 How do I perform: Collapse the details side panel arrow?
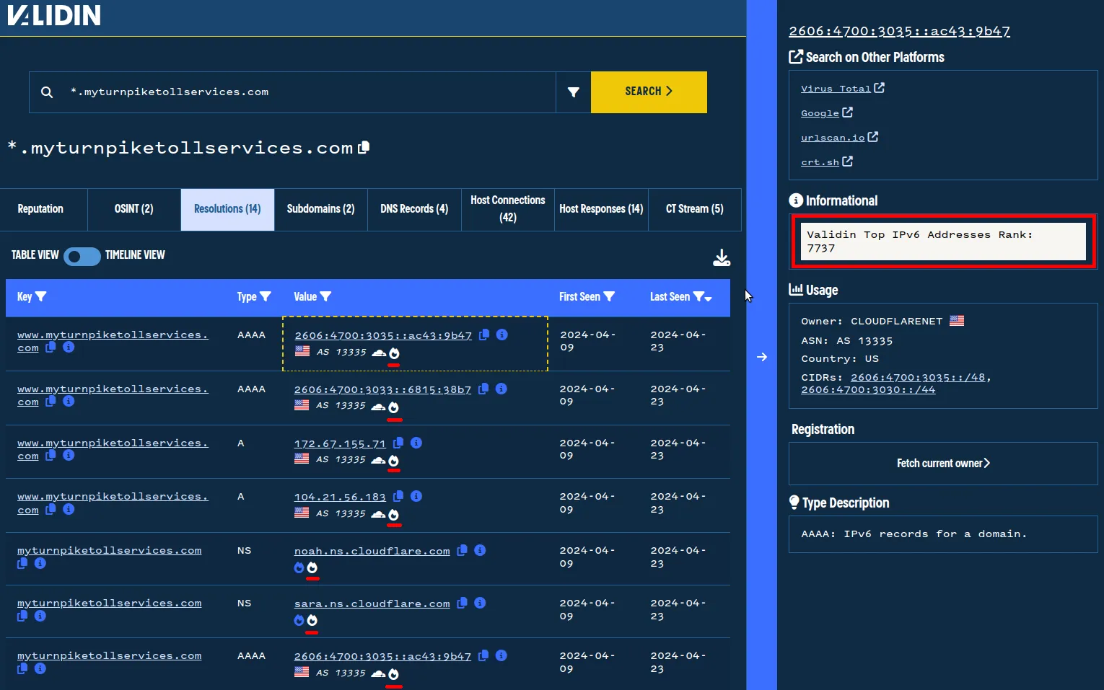(762, 357)
